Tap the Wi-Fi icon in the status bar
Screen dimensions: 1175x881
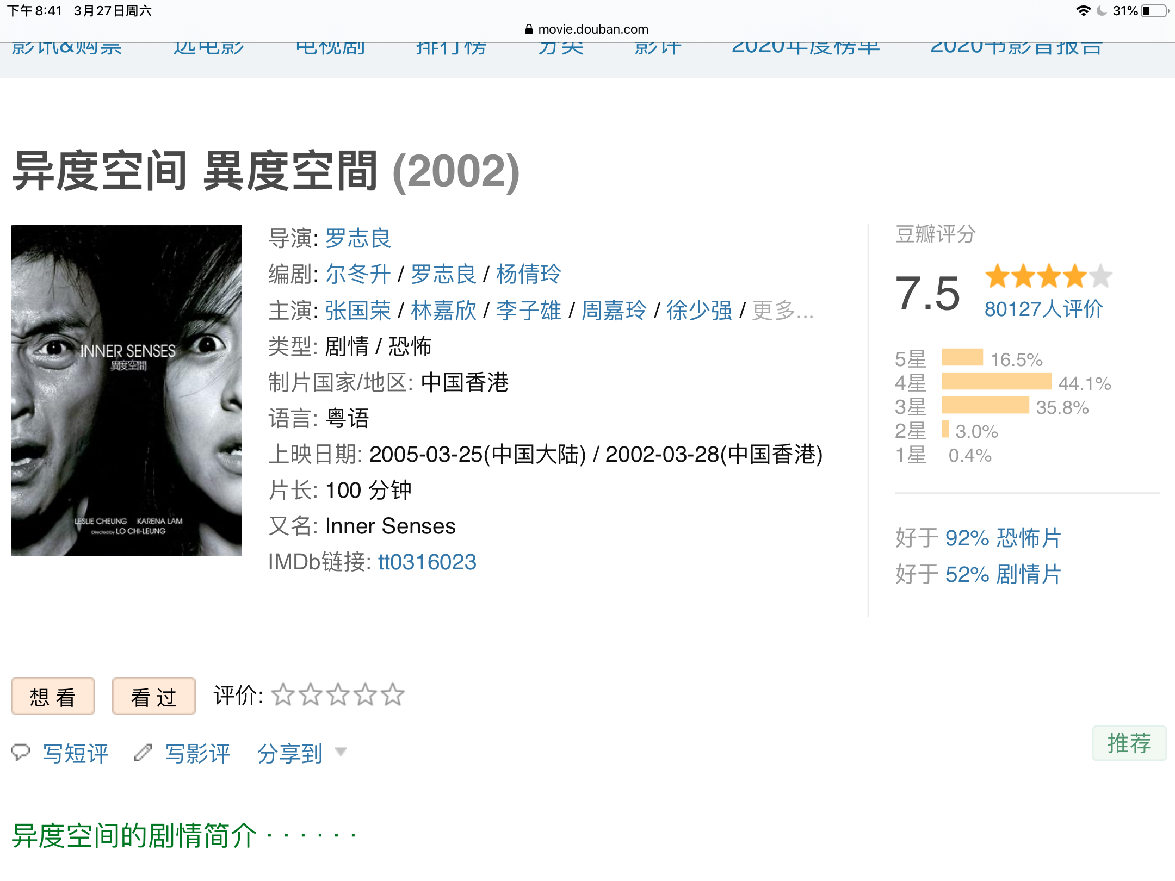[x=1083, y=11]
